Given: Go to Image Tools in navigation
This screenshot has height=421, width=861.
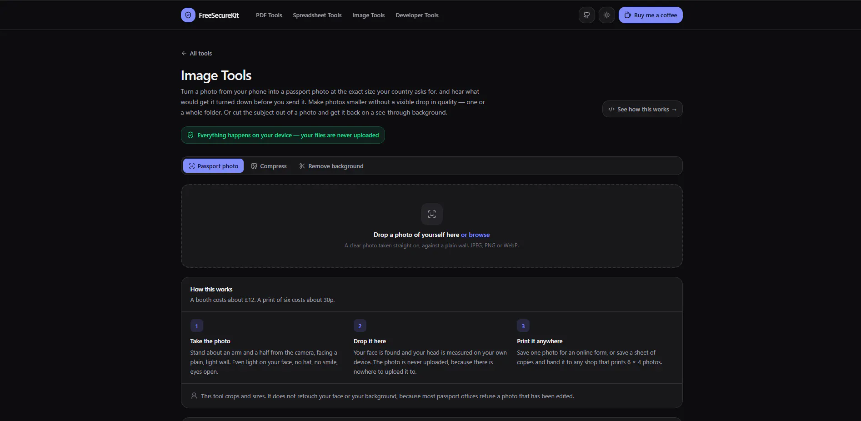Looking at the screenshot, I should click(x=369, y=15).
